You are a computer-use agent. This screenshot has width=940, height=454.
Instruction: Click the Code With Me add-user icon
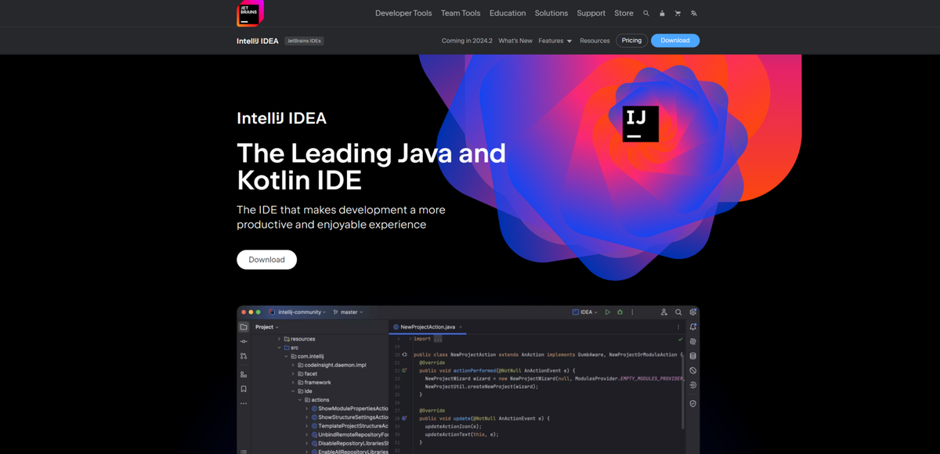[664, 312]
